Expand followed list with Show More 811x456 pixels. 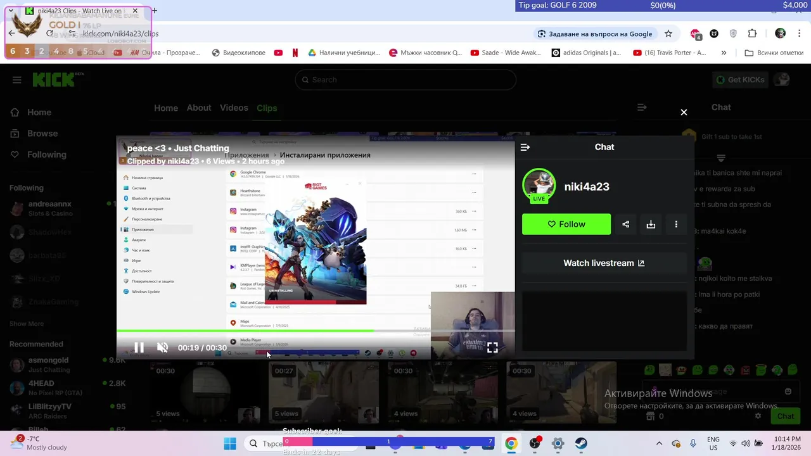[x=27, y=324]
